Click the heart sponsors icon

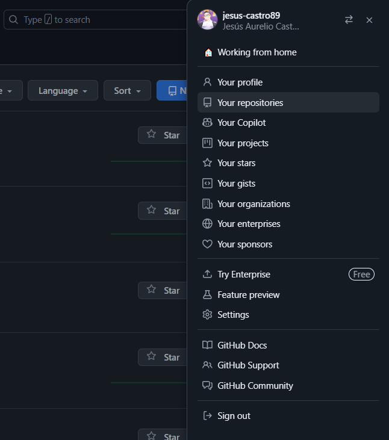point(207,244)
